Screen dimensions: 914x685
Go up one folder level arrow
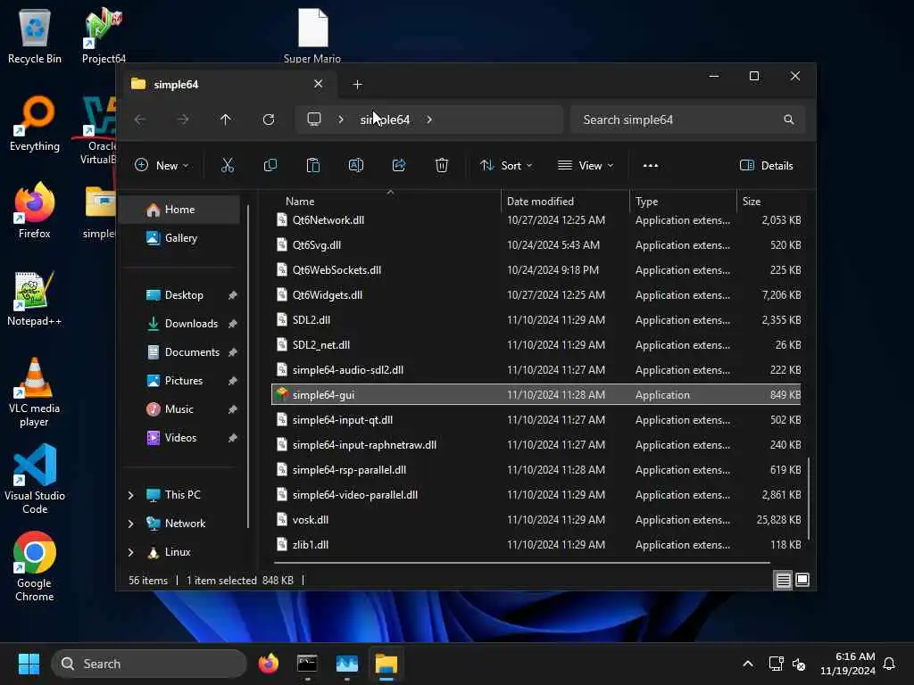point(226,120)
